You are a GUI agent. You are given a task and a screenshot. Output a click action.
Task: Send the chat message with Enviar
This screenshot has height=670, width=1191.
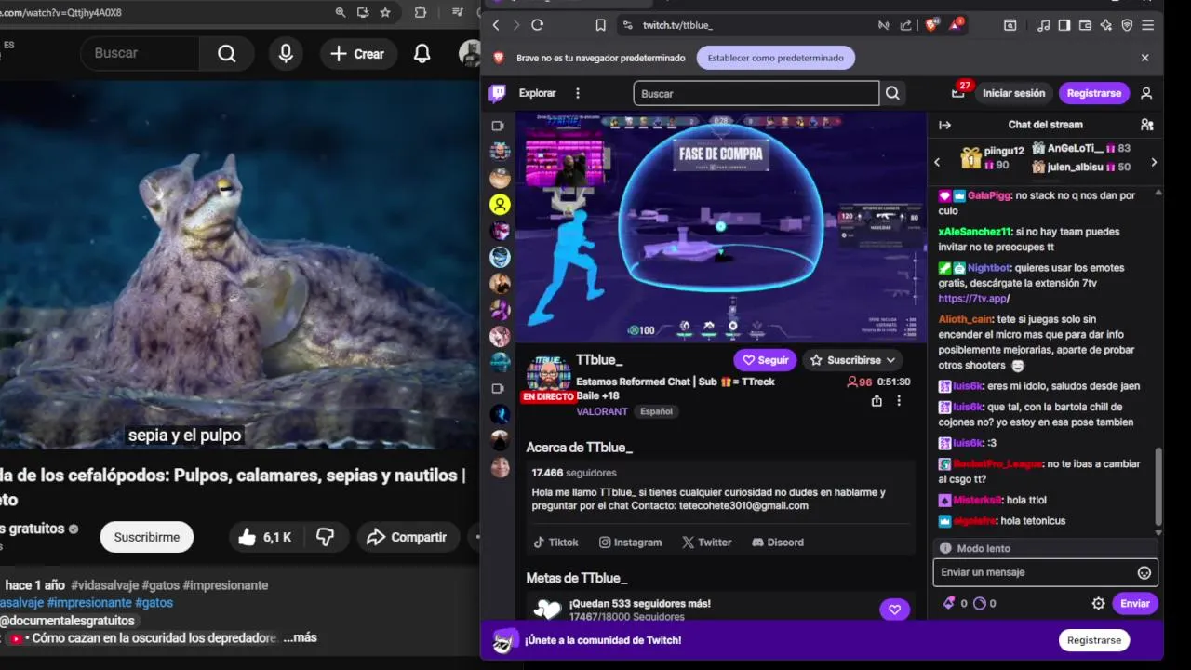(1135, 604)
